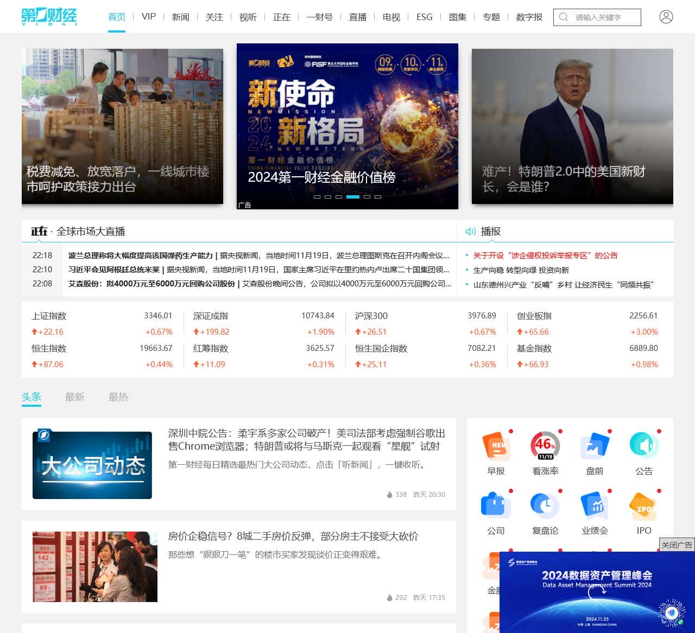Image resolution: width=695 pixels, height=633 pixels.
Task: Open the 山东德州兴产业 broadcast link
Action: [564, 285]
